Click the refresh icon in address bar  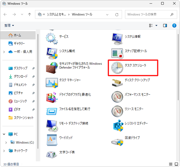(117, 15)
